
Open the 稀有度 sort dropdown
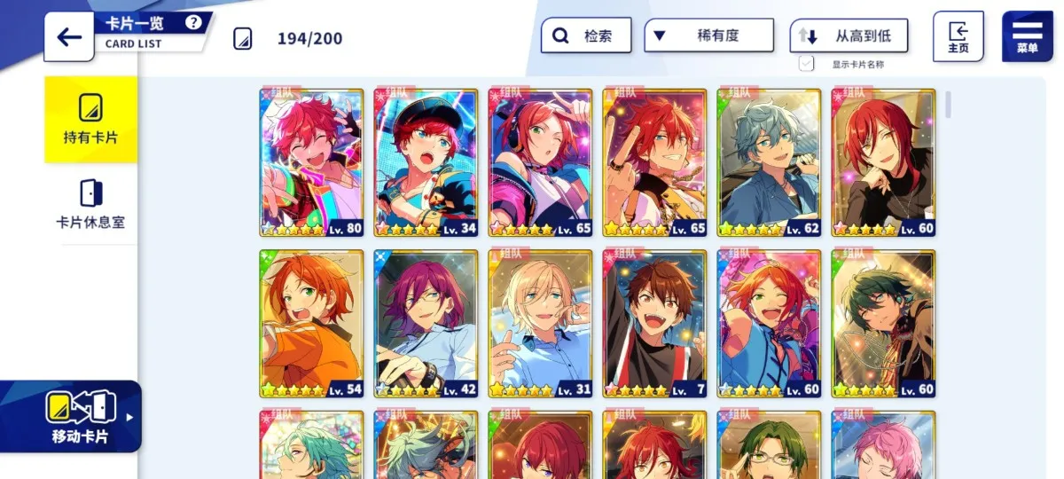[709, 35]
